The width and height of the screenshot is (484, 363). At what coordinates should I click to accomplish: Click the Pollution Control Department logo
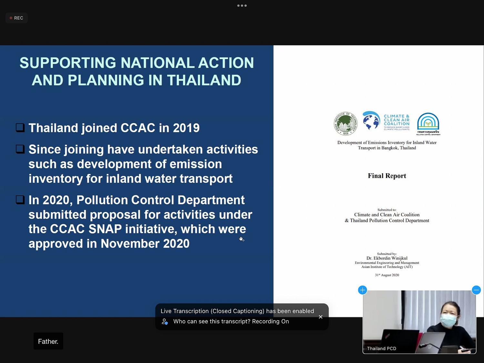click(428, 124)
